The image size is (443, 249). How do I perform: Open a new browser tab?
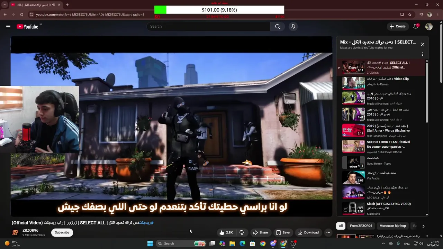[x=67, y=4]
